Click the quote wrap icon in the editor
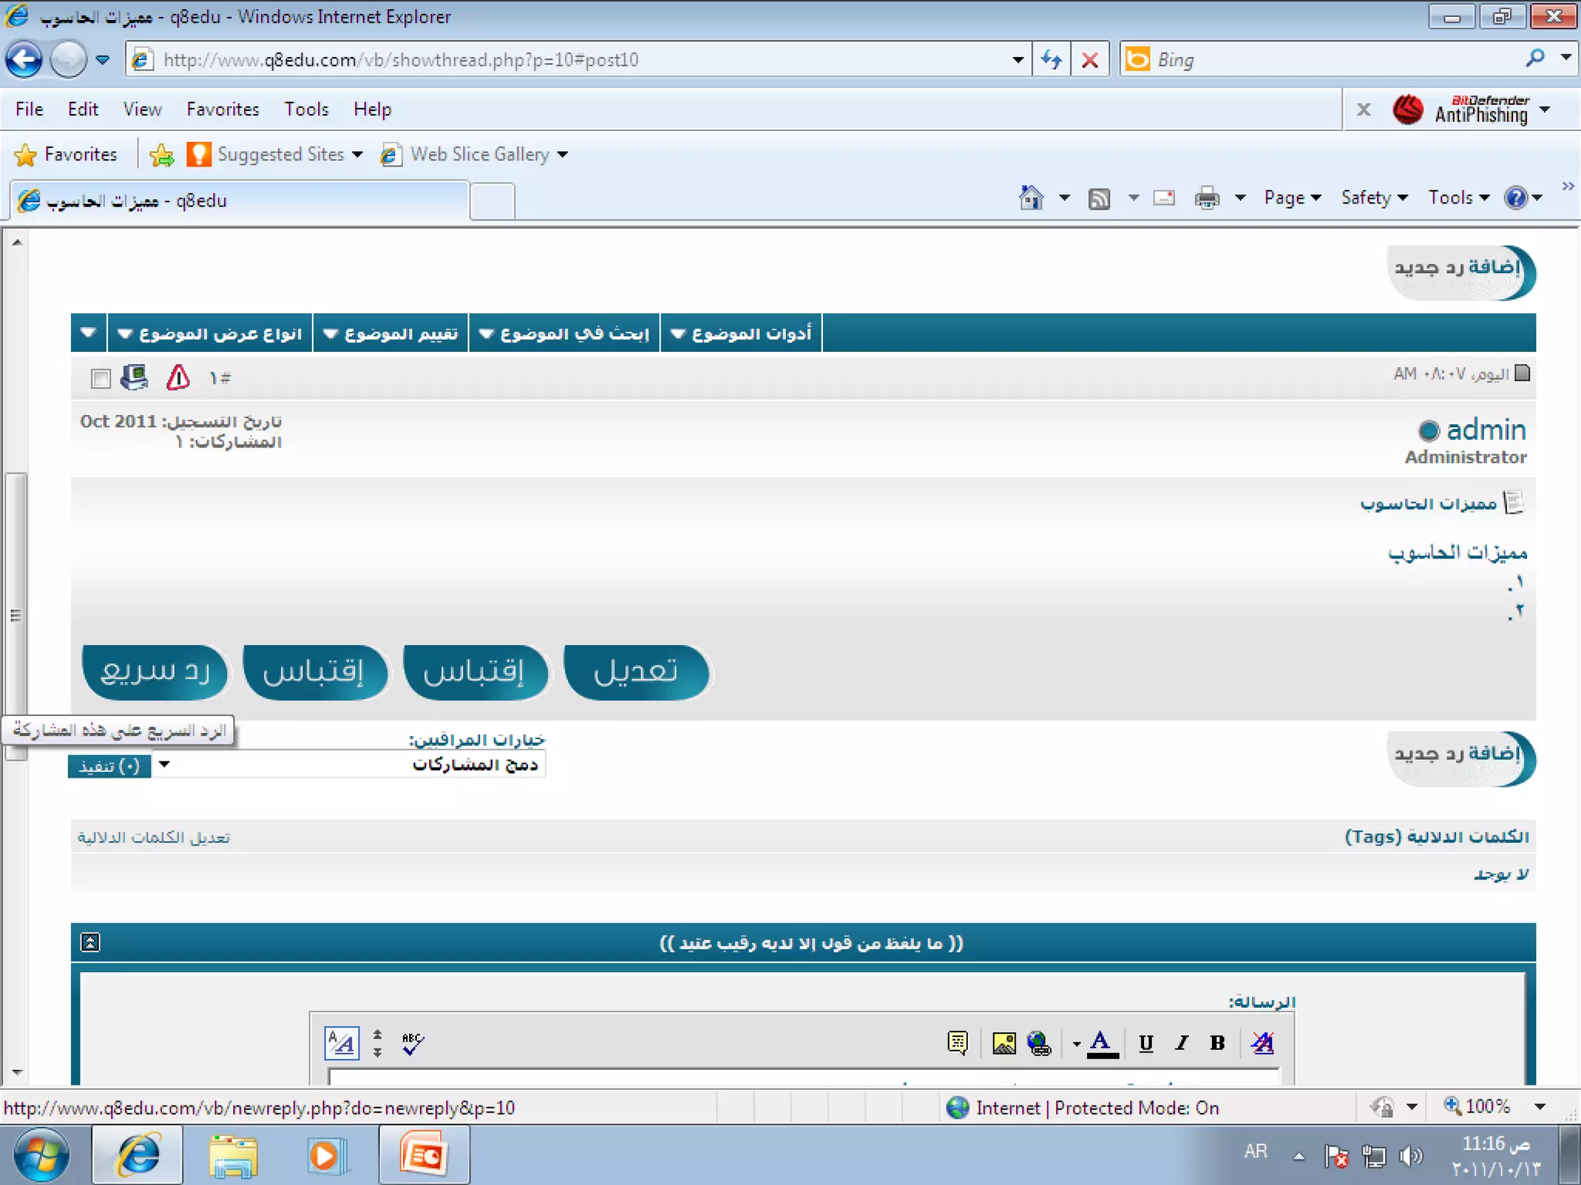The image size is (1581, 1185). [957, 1043]
